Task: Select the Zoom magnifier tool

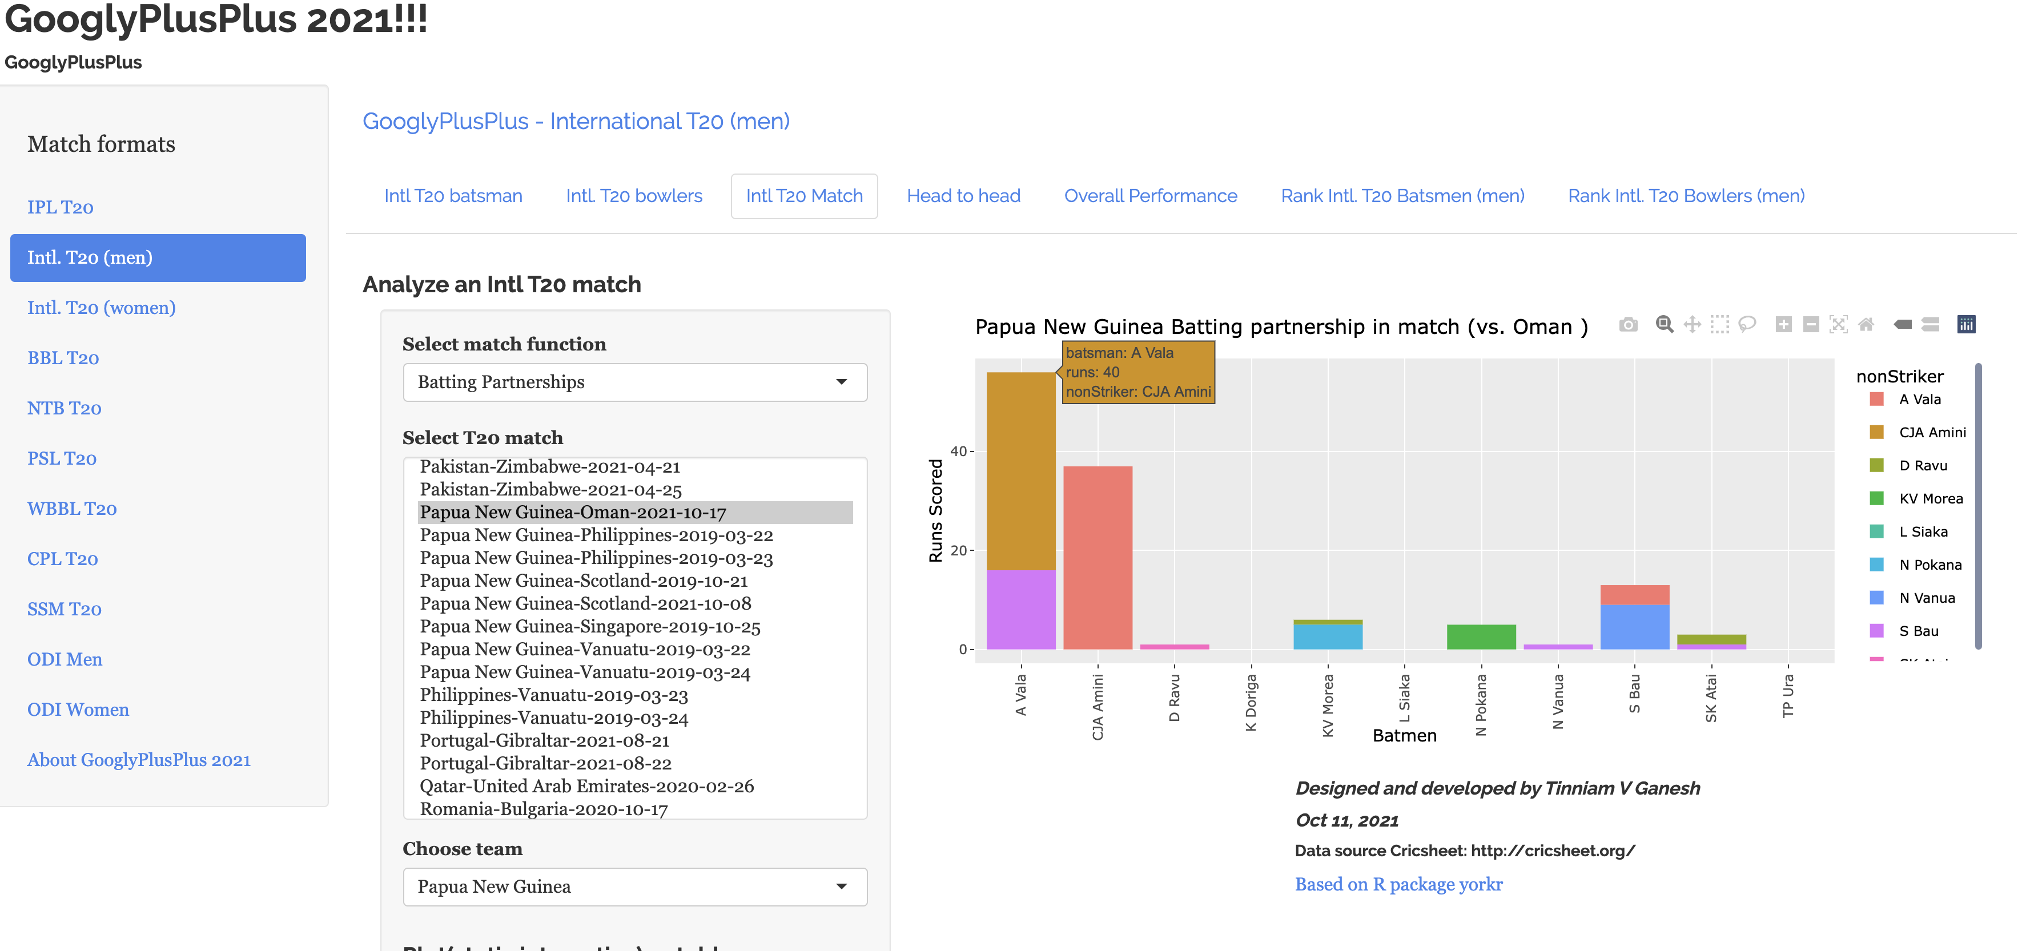Action: coord(1664,325)
